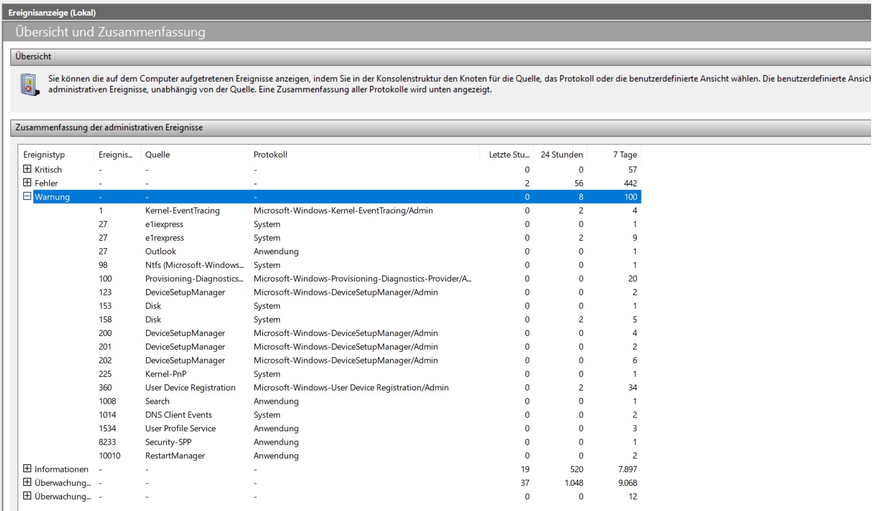Viewport: 882px width, 511px height.
Task: Select the Warnung row label
Action: (x=52, y=197)
